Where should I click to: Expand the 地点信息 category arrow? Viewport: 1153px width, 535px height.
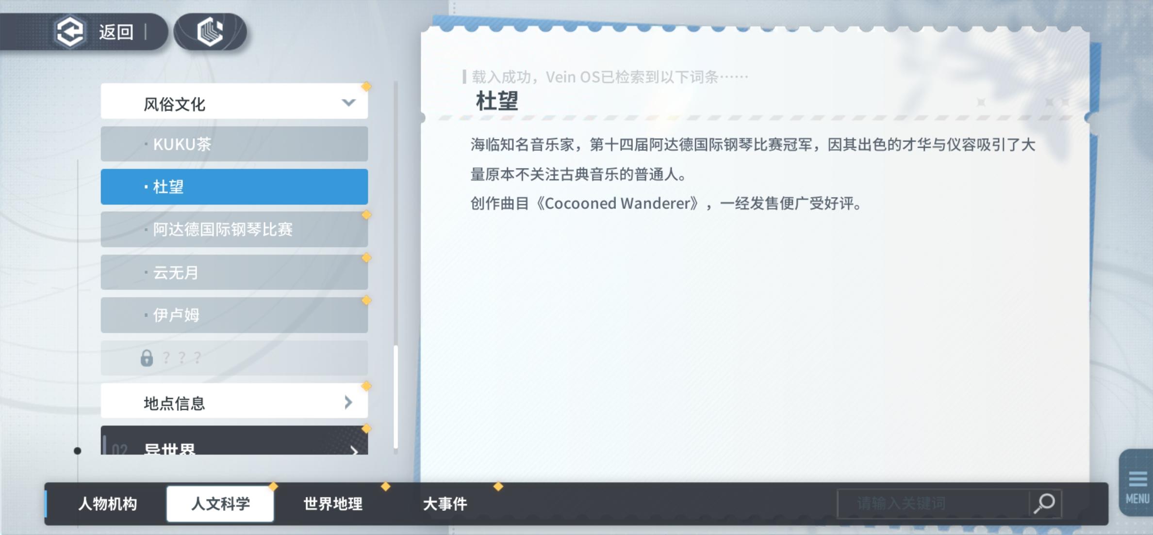(348, 402)
